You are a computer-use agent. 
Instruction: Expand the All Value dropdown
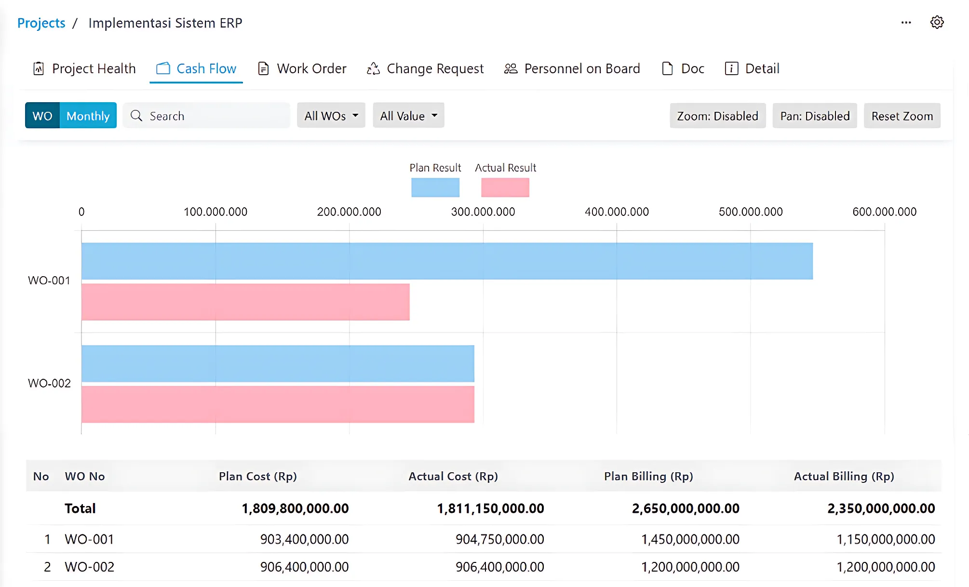[408, 116]
